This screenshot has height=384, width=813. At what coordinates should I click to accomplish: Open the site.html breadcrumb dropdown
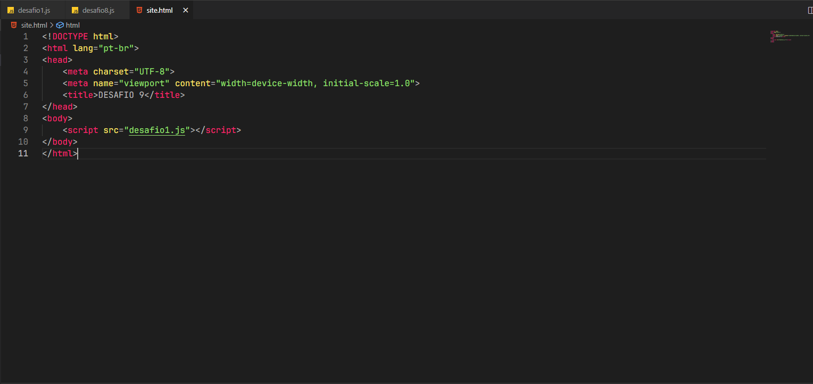(34, 25)
